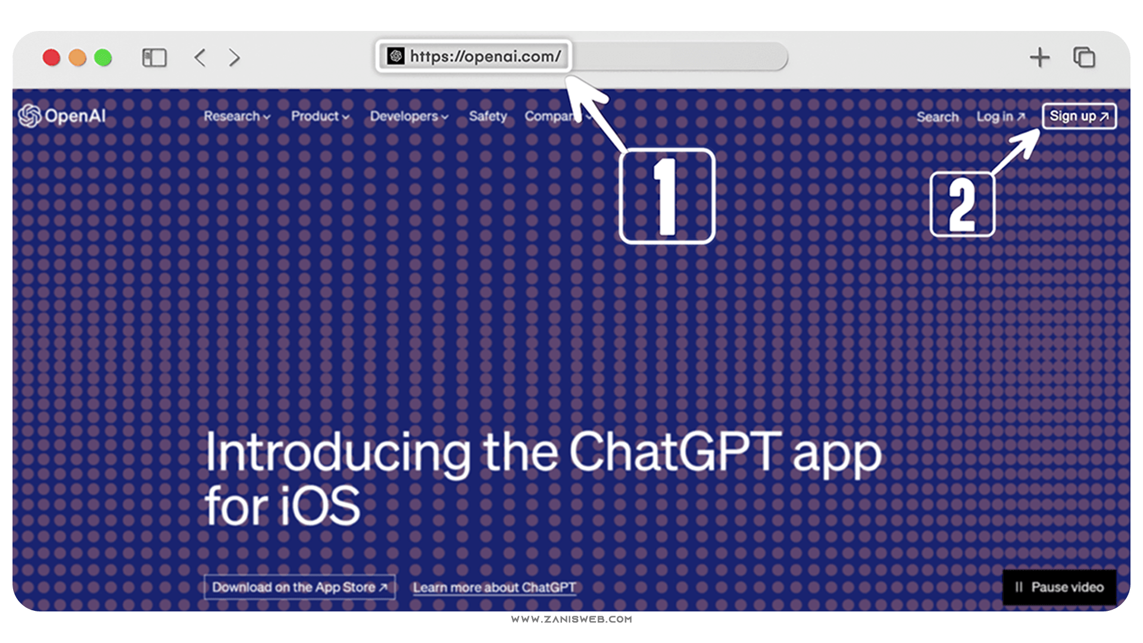Click the Sign up button

[1079, 116]
